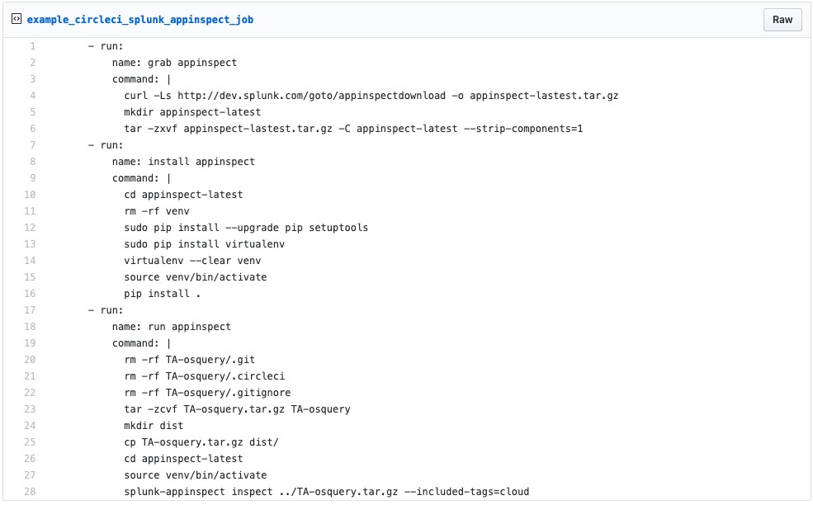Open the Raw file view
This screenshot has height=505, width=813.
(x=782, y=20)
